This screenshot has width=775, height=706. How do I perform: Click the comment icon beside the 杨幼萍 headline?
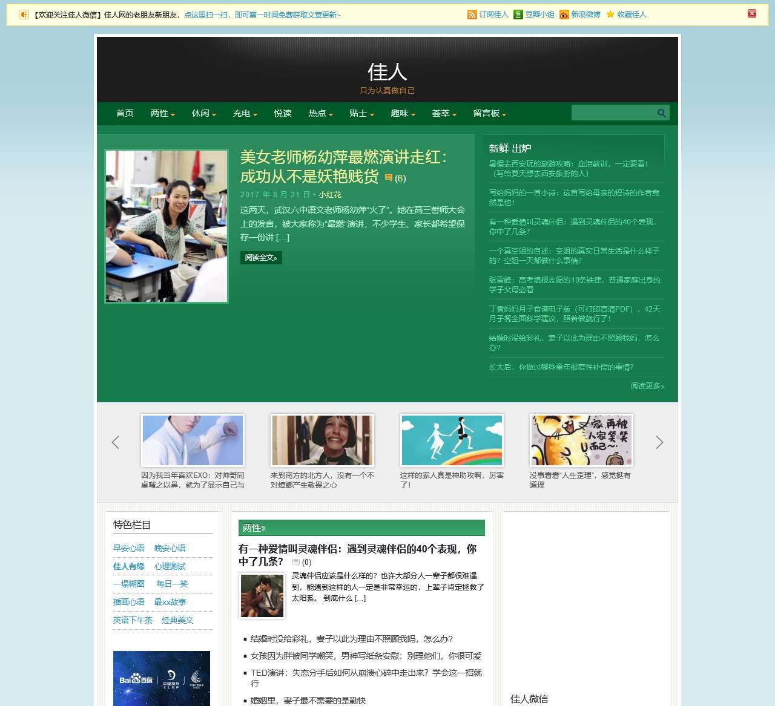coord(389,178)
